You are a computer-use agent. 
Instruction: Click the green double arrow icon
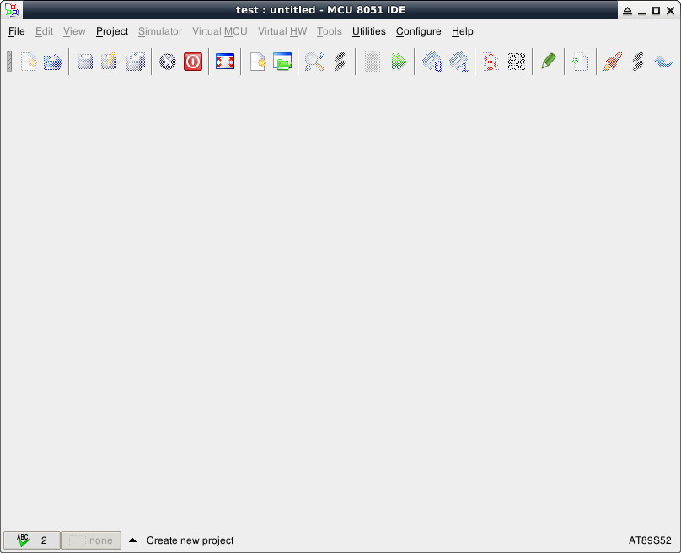399,62
